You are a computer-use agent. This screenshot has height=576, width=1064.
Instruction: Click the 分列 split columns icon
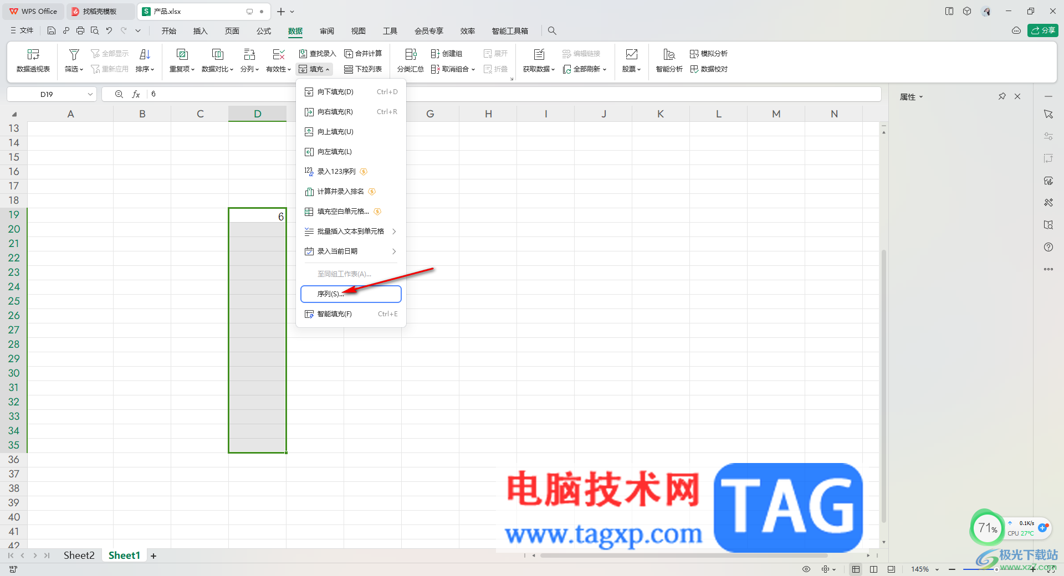249,54
